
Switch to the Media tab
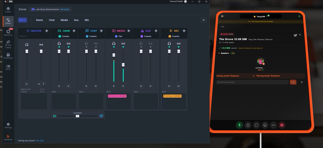click(64, 20)
